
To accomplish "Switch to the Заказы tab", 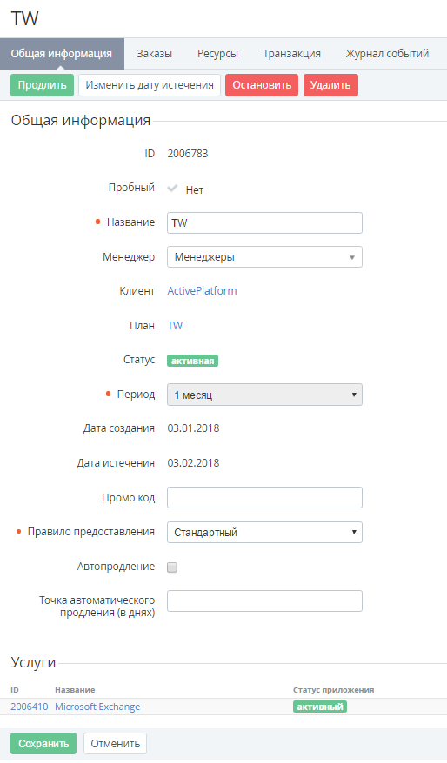I will tap(154, 54).
